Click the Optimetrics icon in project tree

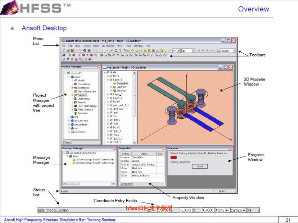[x=75, y=99]
